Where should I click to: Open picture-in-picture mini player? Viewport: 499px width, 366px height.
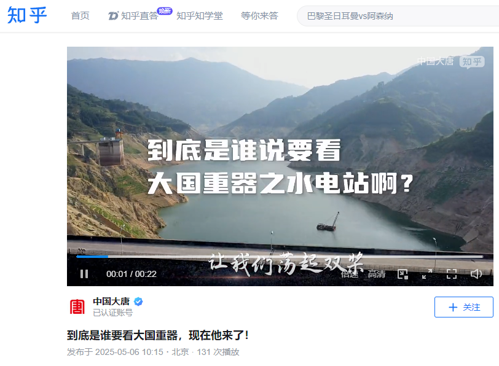[x=403, y=274]
